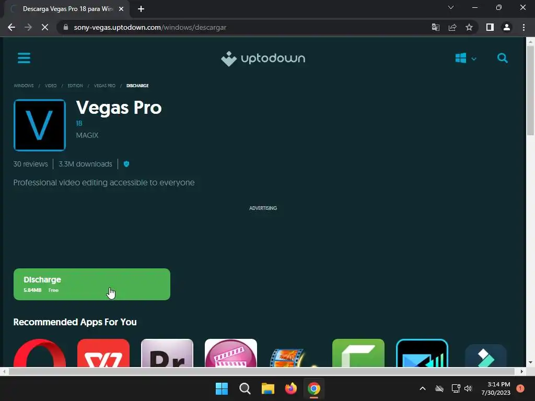
Task: Open the VIDEO breadcrumb link
Action: pyautogui.click(x=51, y=86)
